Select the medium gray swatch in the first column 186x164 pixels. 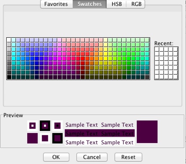9,54
